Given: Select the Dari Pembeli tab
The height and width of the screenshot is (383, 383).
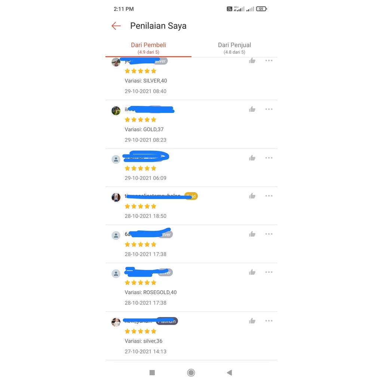Looking at the screenshot, I should tap(148, 48).
